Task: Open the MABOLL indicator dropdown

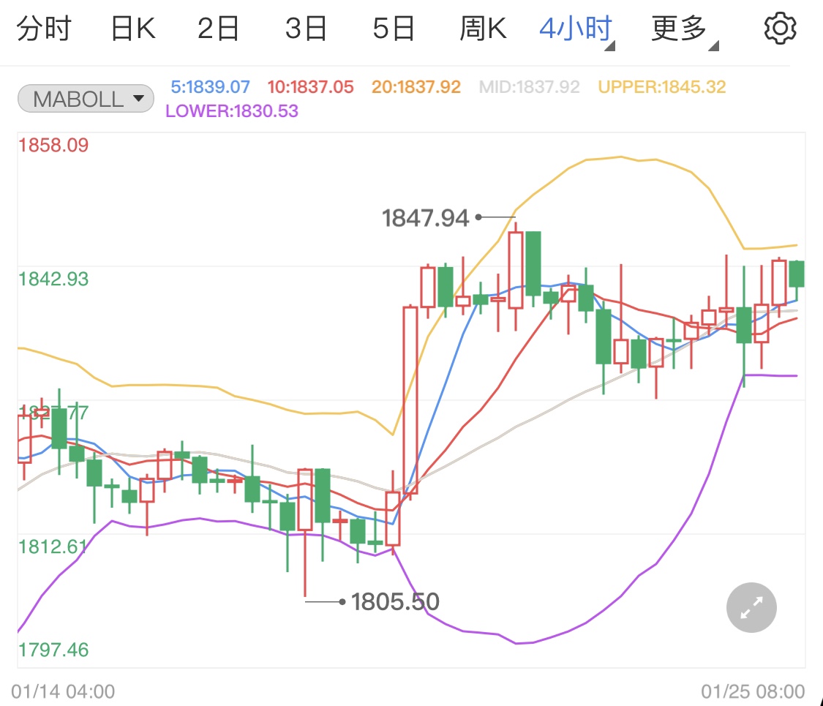Action: [x=86, y=99]
